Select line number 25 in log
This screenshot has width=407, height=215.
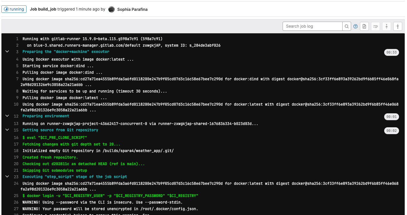click(16, 196)
